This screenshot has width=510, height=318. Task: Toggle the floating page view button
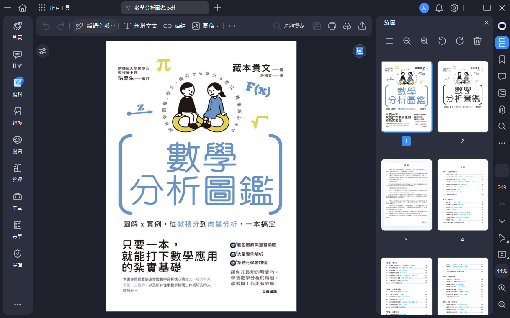(359, 51)
